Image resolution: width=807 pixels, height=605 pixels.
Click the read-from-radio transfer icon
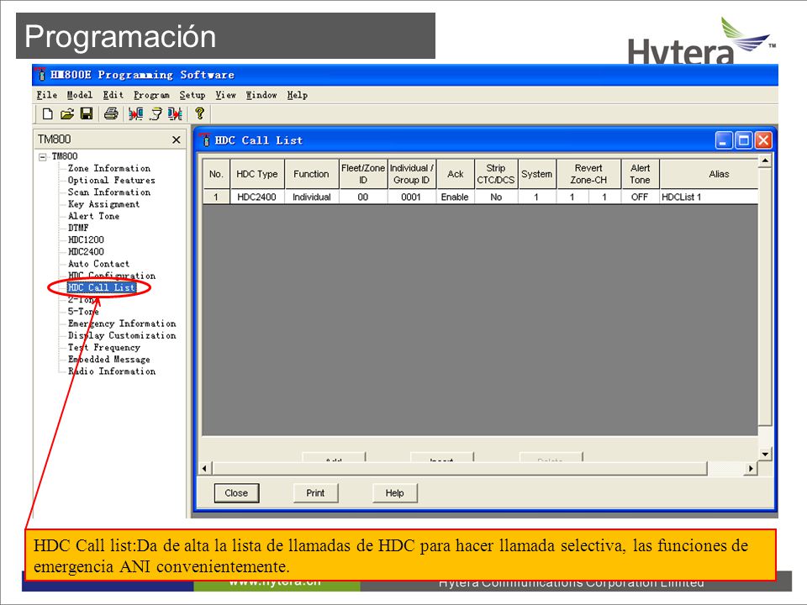[136, 113]
